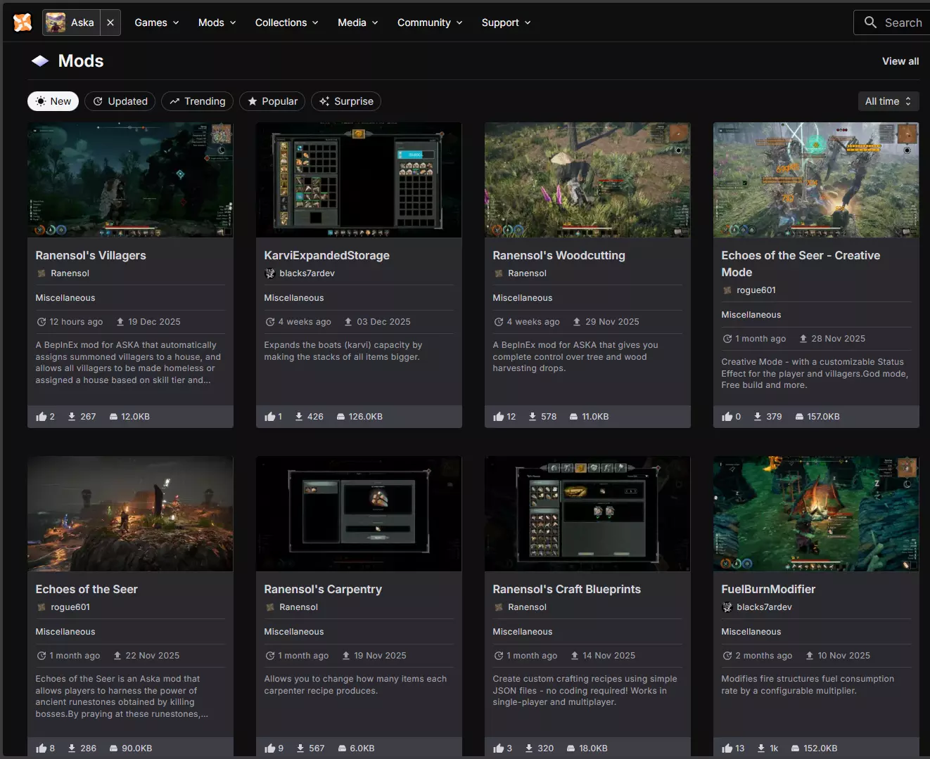
Task: Select the Popular filter chip
Action: coord(272,101)
